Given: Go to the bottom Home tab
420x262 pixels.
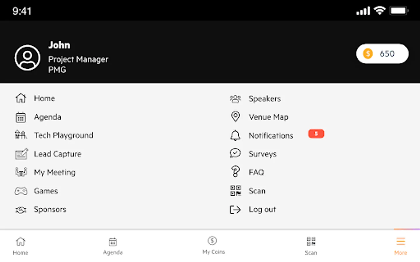Looking at the screenshot, I should point(20,246).
